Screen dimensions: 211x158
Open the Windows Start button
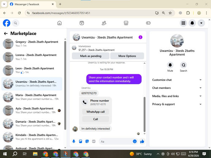pos(5,154)
